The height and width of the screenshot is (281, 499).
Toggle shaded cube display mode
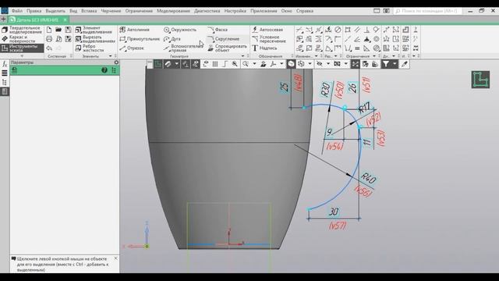(x=291, y=64)
